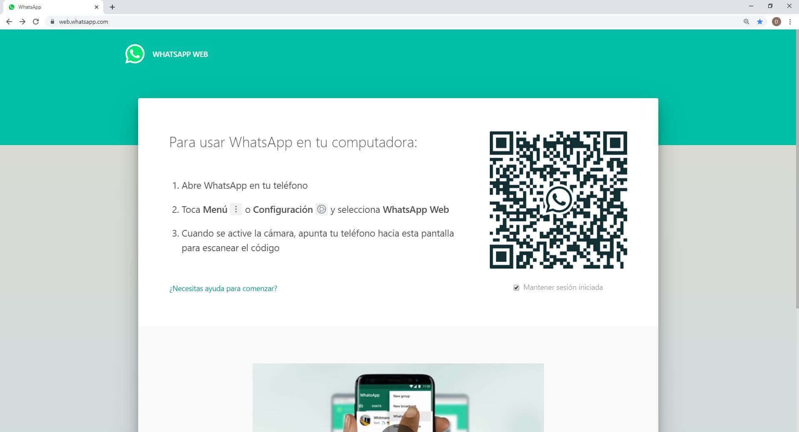Click bold 'WhatsApp Web' text in step 2
Screen dimensions: 799x432
[416, 210]
